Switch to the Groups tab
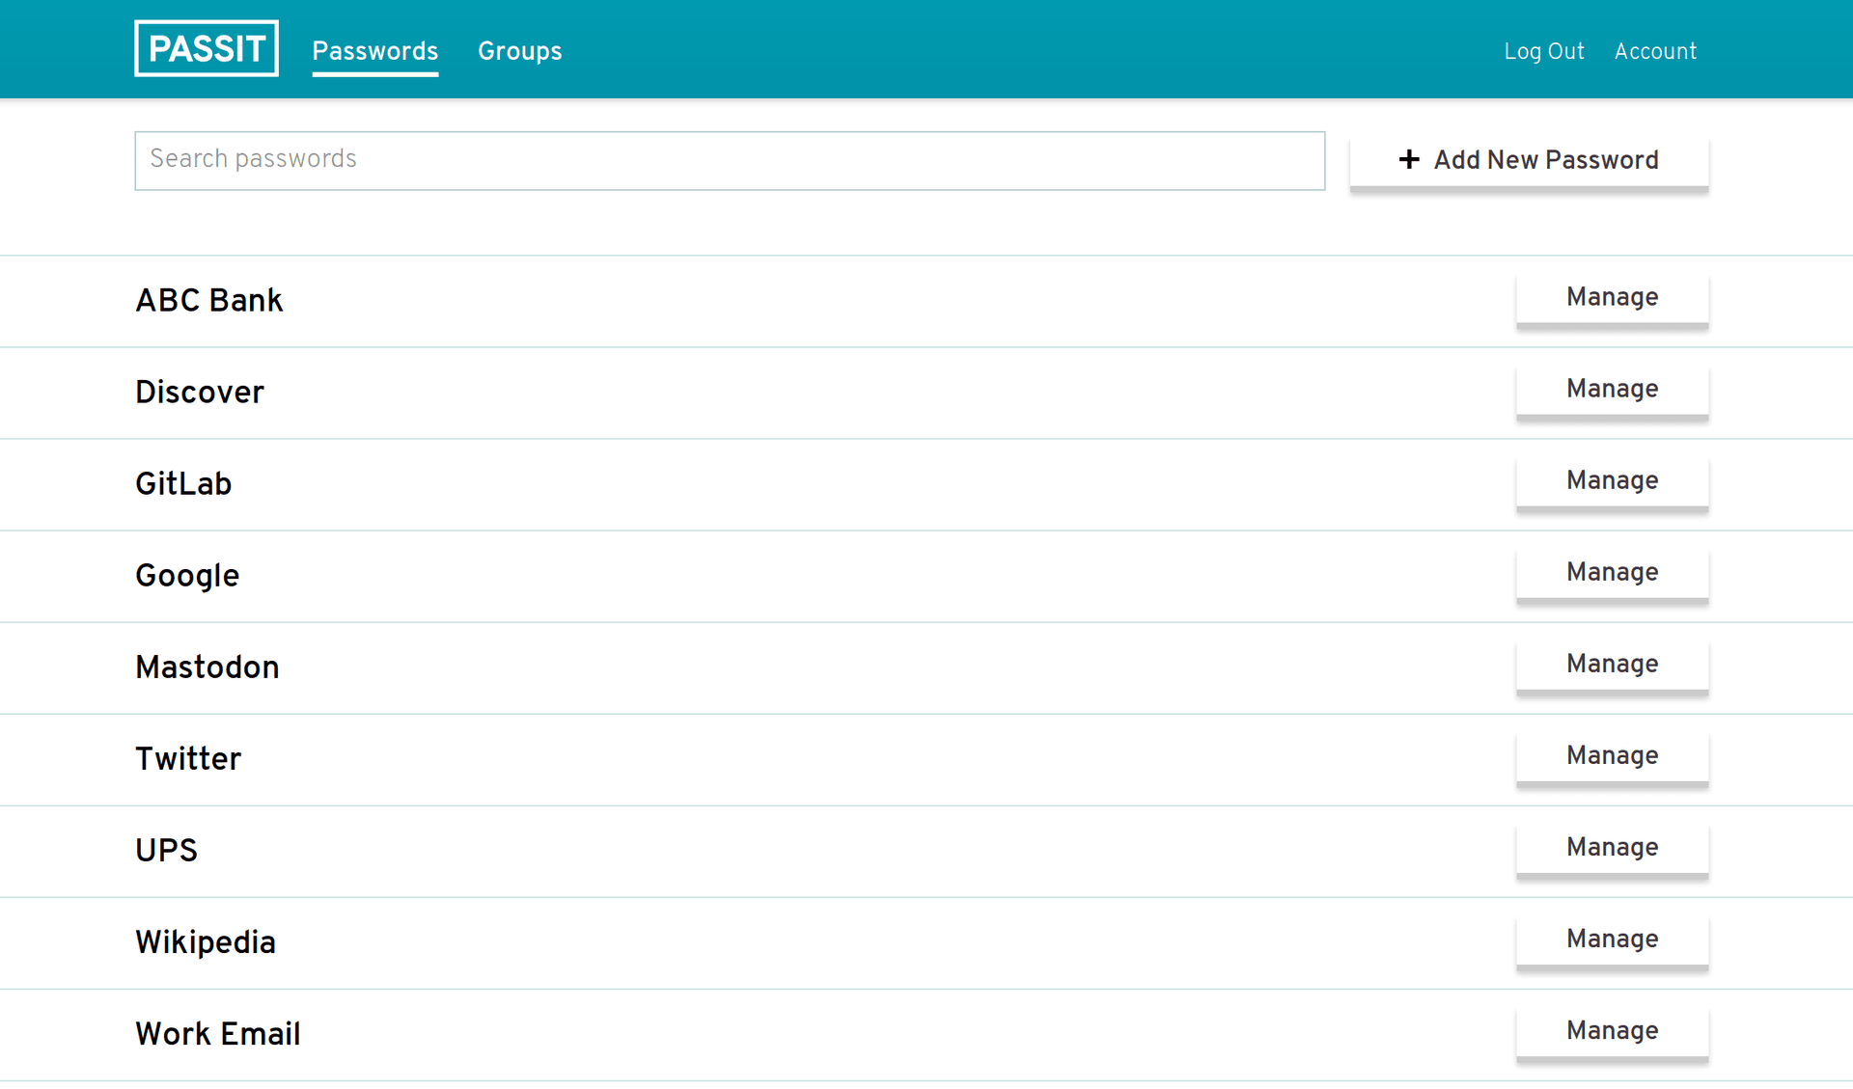The height and width of the screenshot is (1089, 1853). click(x=519, y=51)
